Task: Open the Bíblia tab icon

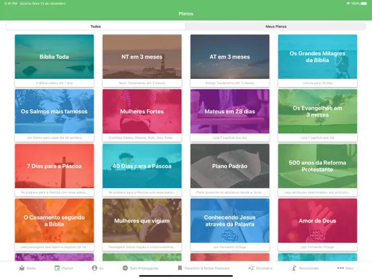Action: [22, 268]
